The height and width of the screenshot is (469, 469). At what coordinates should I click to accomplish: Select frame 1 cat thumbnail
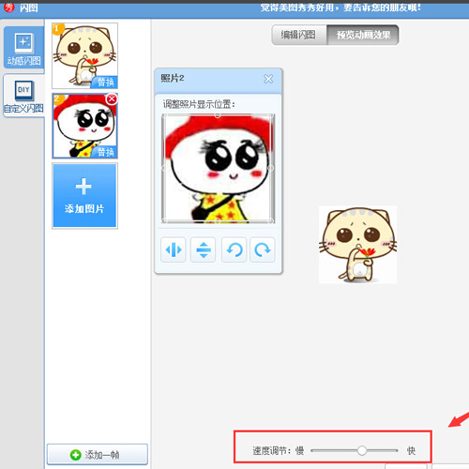84,55
